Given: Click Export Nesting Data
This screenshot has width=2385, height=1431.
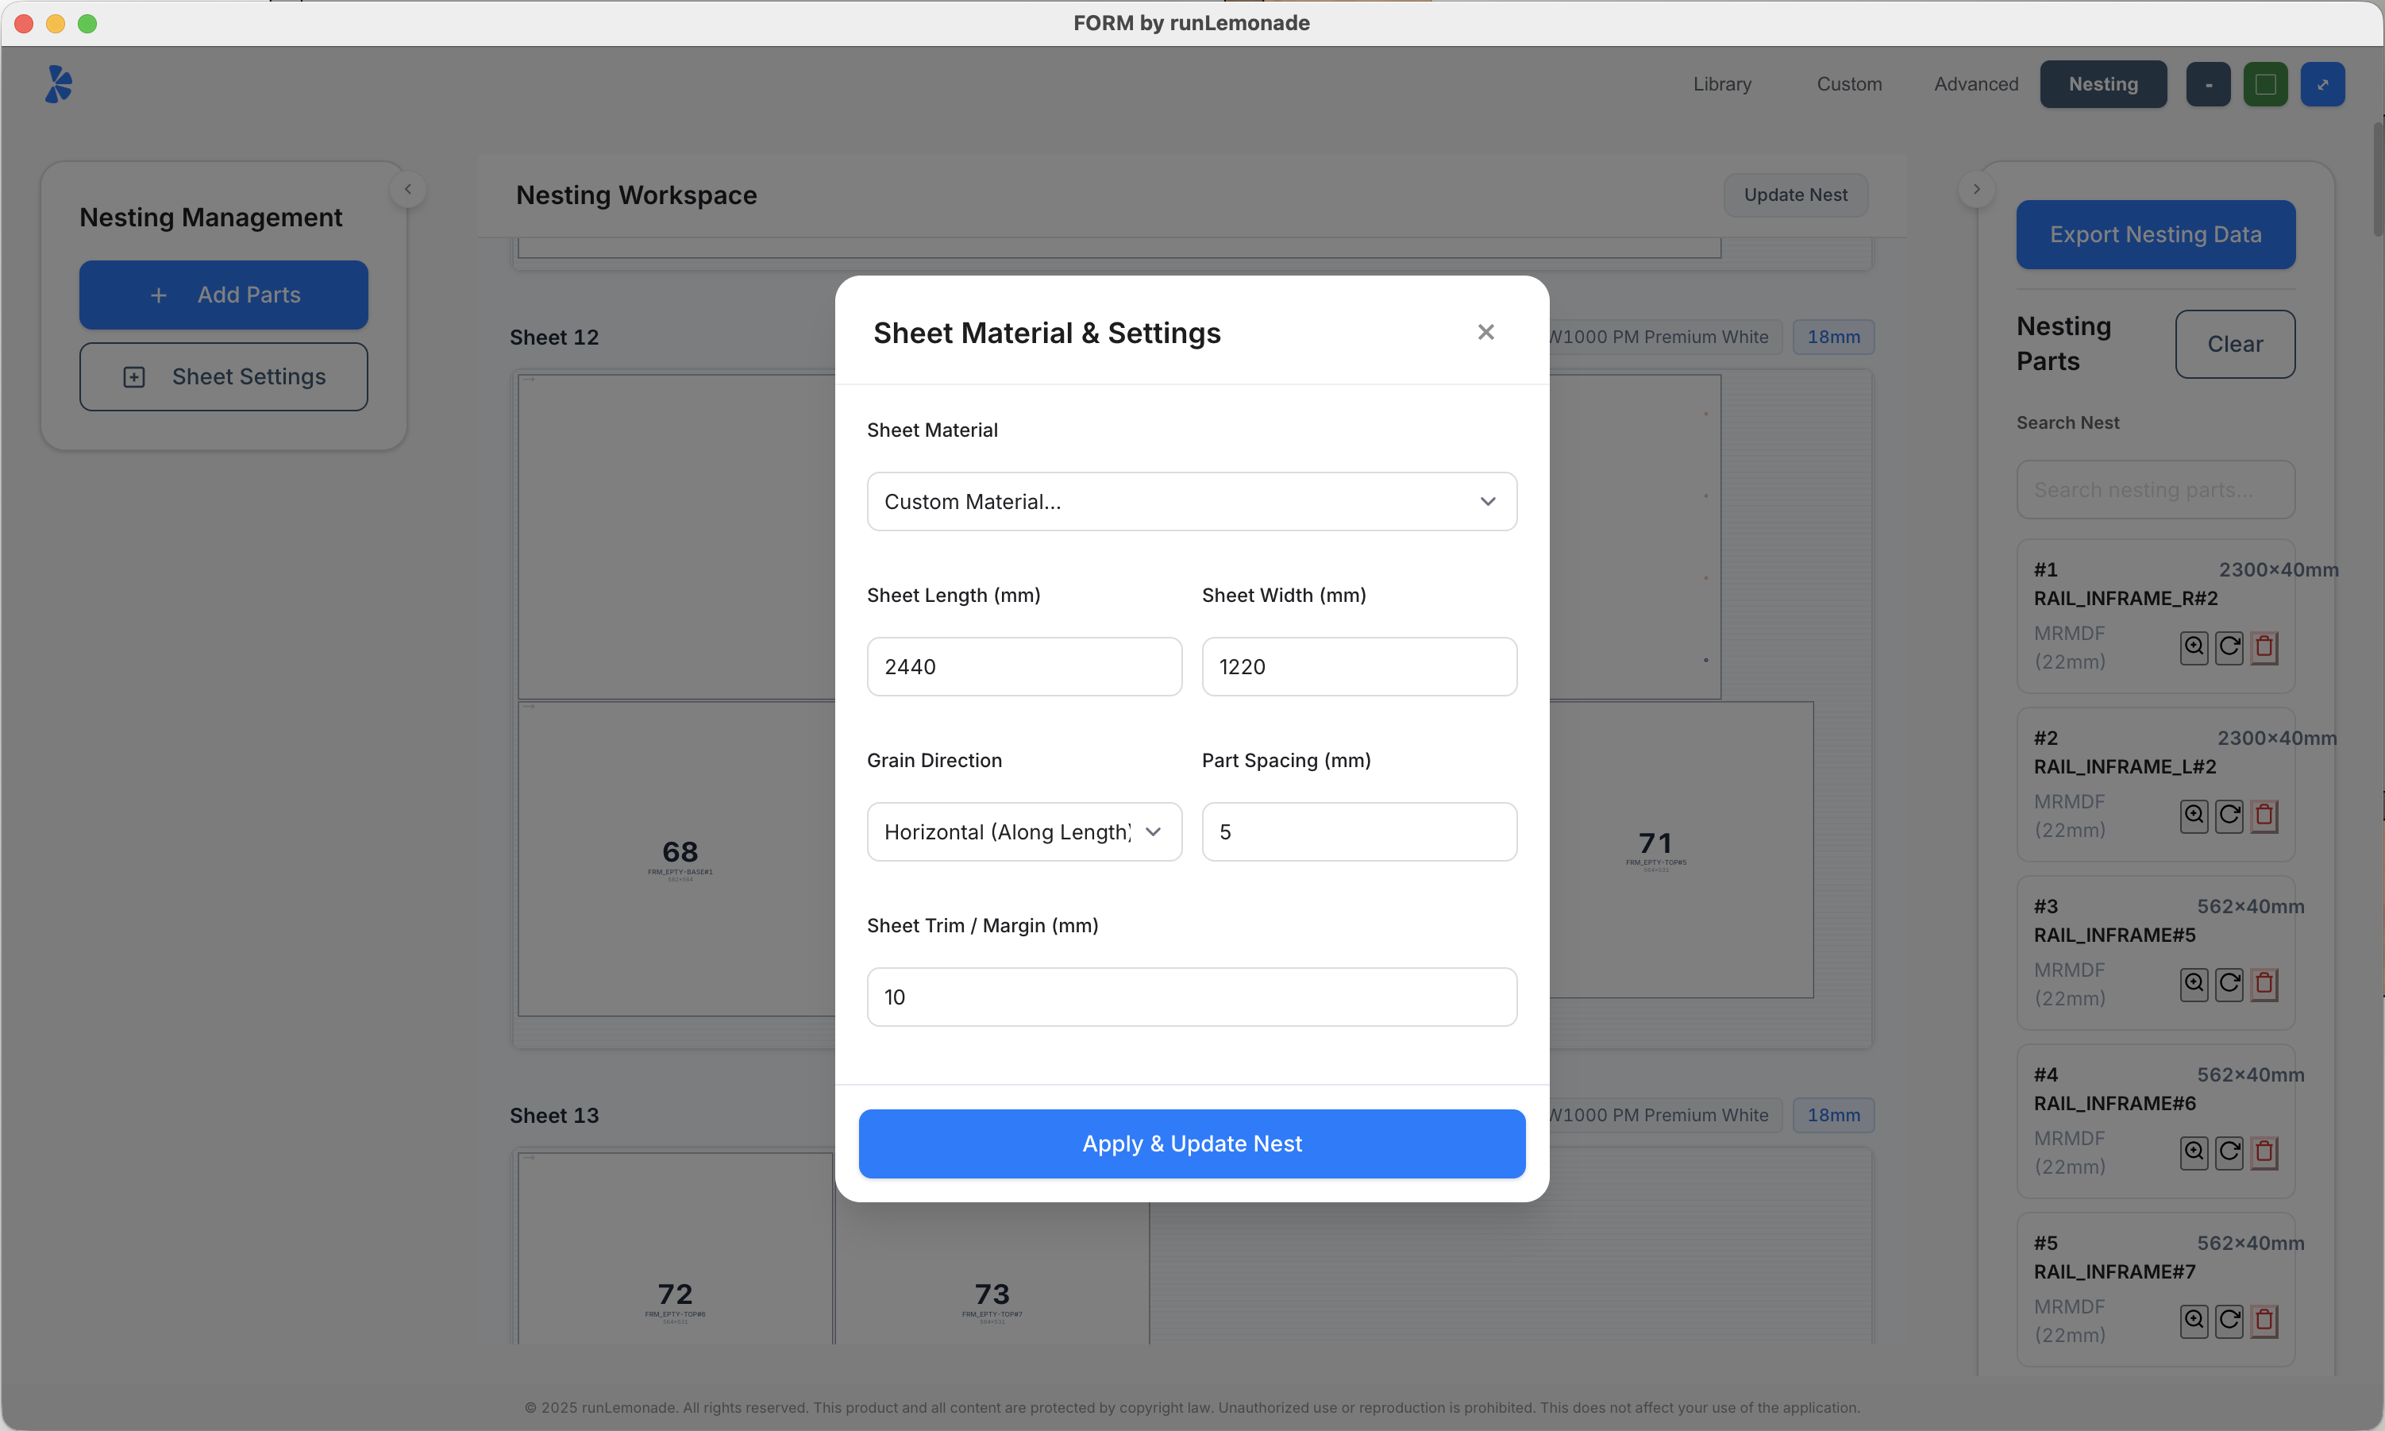Looking at the screenshot, I should point(2156,234).
